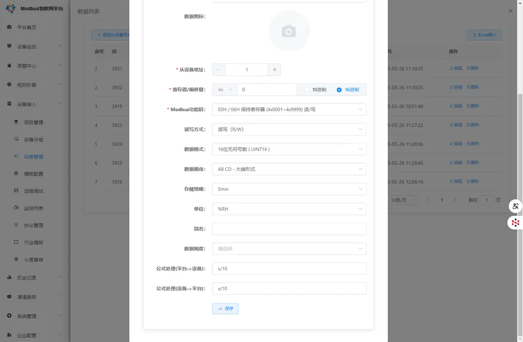Click the Excel导入 import button
Image resolution: width=523 pixels, height=342 pixels.
(484, 34)
